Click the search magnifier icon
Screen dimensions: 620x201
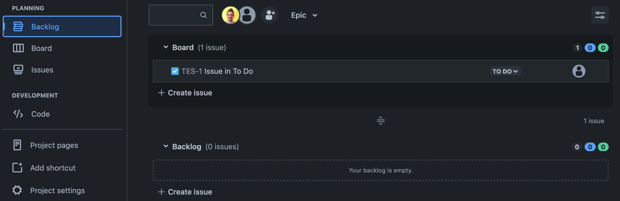[203, 15]
